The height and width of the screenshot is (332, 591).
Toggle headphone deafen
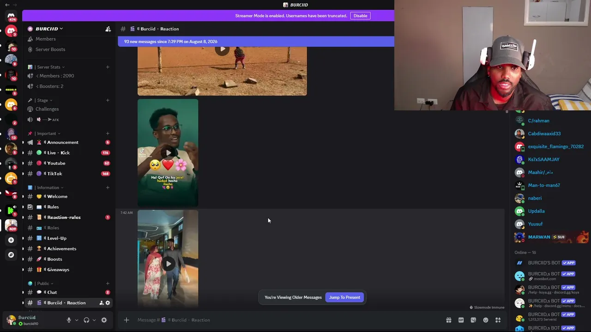point(86,320)
